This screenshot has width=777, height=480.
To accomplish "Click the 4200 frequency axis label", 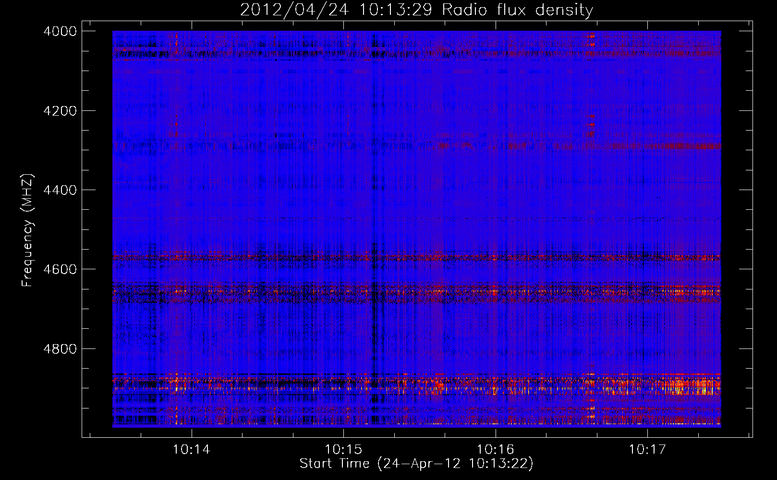I will point(60,111).
